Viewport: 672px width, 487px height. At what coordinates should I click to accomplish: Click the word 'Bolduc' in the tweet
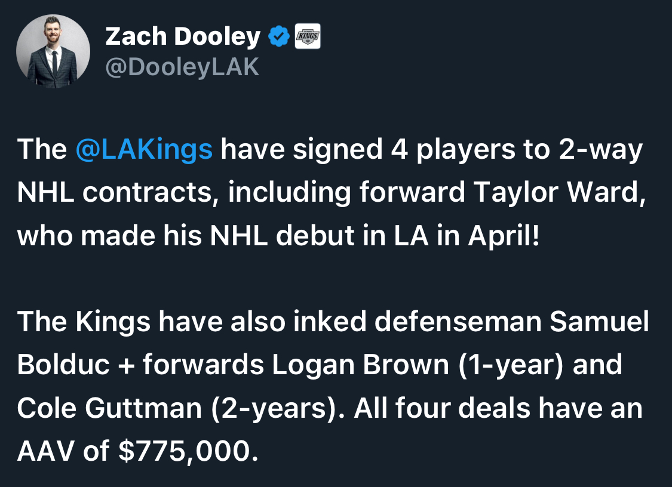[x=63, y=365]
